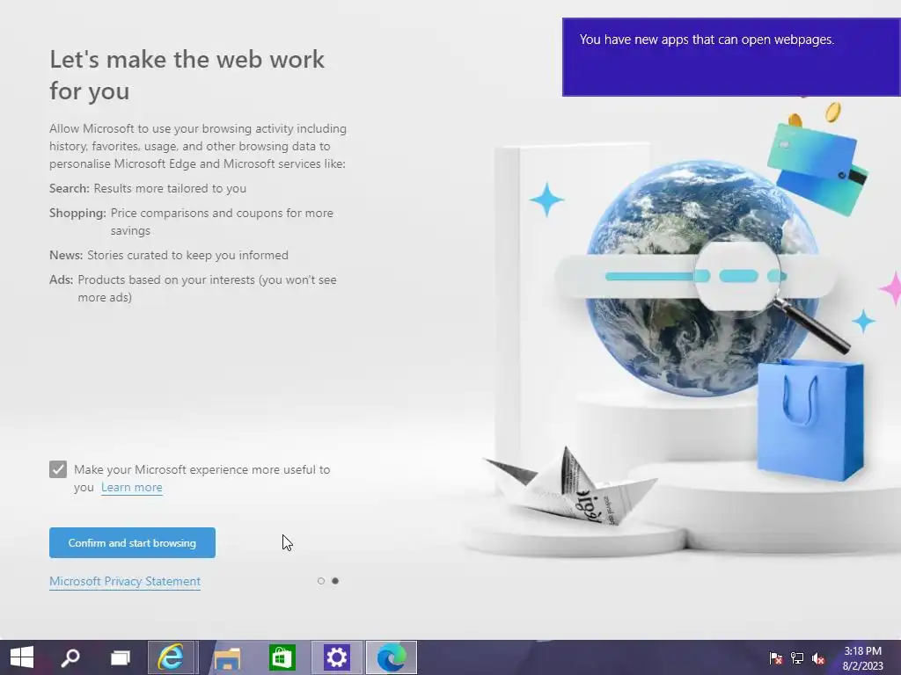Image resolution: width=901 pixels, height=675 pixels.
Task: Click the News: Stories curated line
Action: [169, 255]
